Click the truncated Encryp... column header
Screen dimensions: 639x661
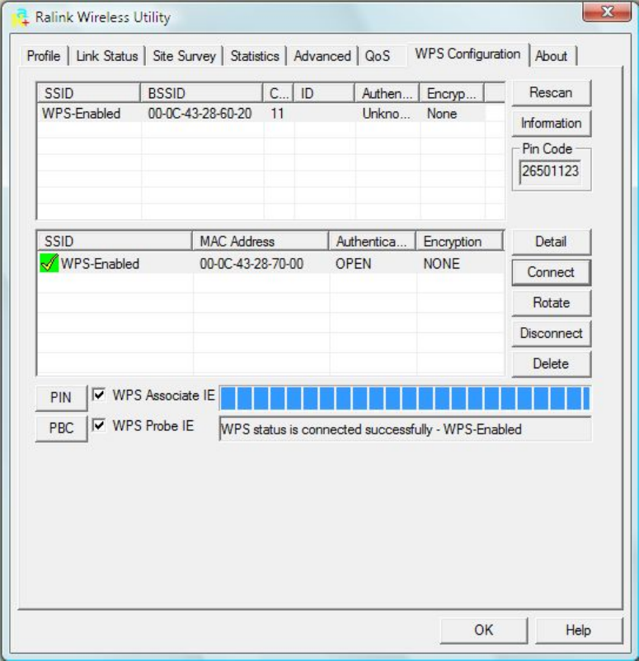452,93
